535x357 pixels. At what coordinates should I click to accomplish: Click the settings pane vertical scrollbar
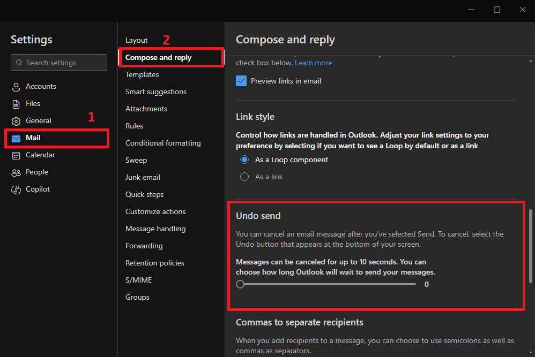531,246
